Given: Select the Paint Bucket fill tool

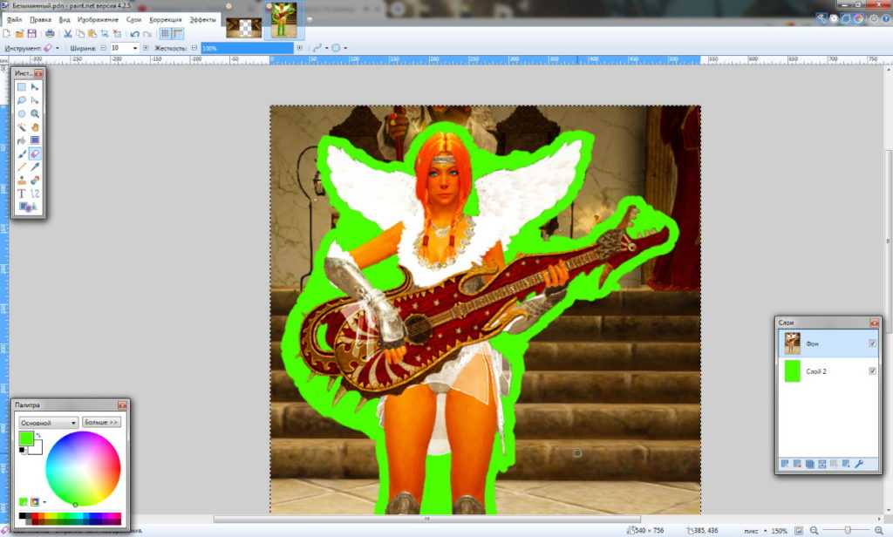Looking at the screenshot, I should [22, 140].
